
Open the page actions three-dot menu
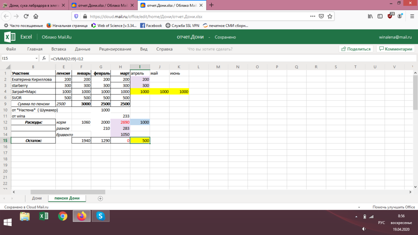(313, 16)
